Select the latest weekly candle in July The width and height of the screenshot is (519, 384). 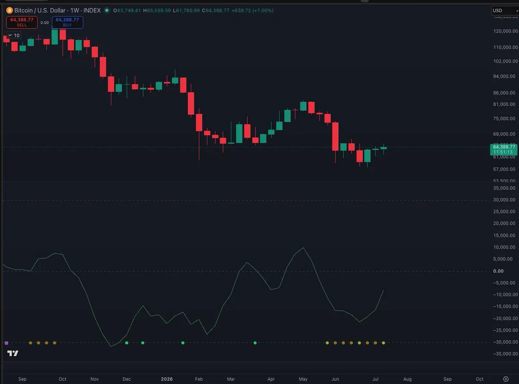point(384,148)
